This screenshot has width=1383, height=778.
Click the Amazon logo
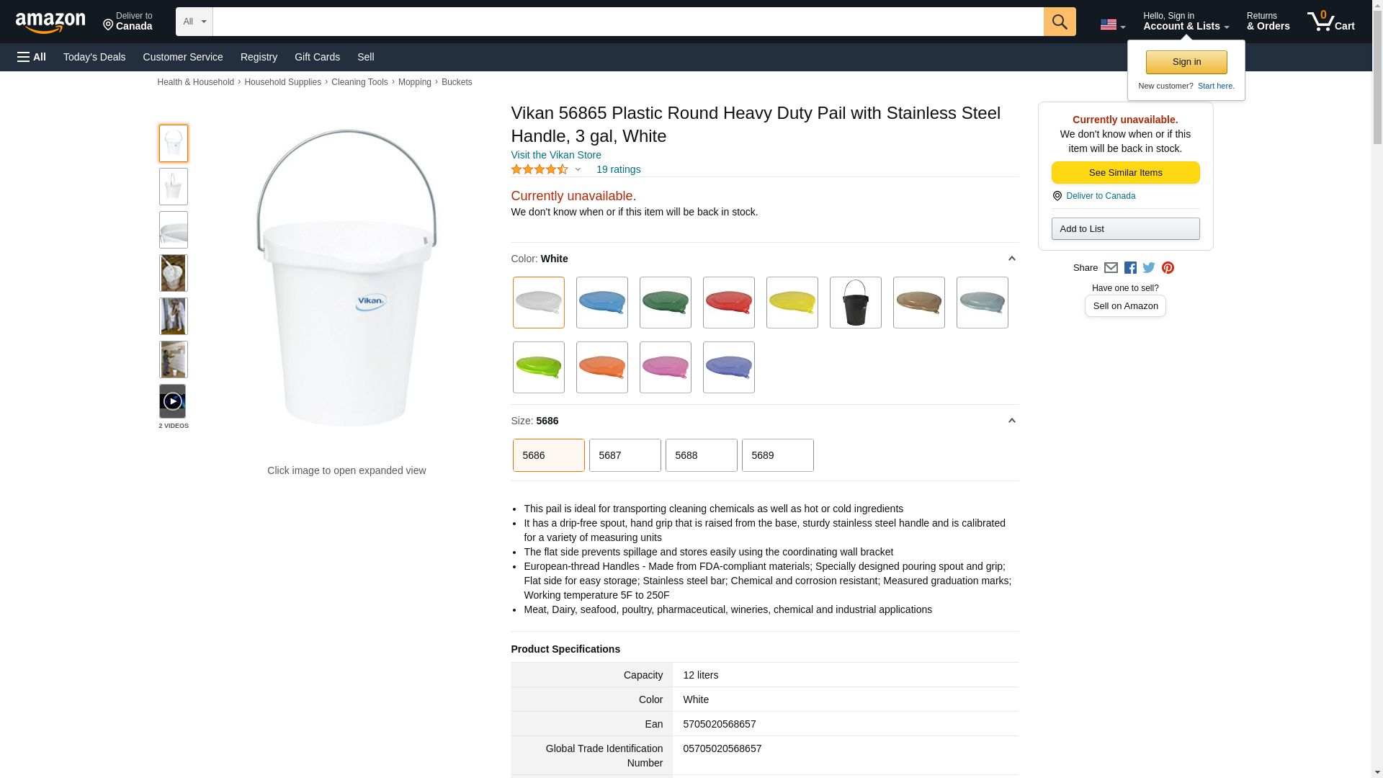(50, 23)
